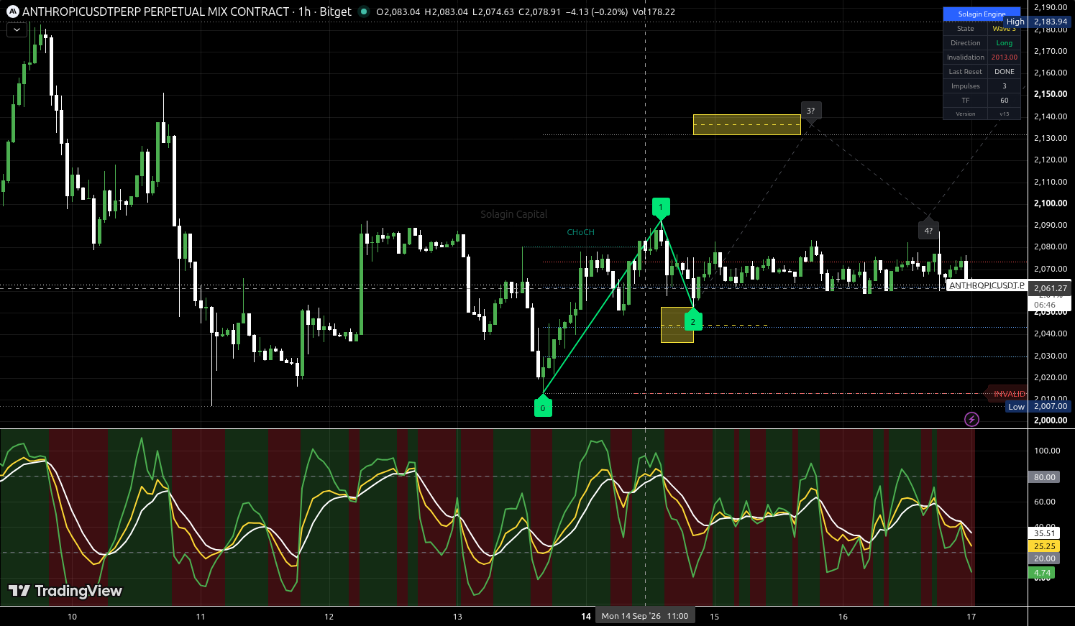The height and width of the screenshot is (626, 1075).
Task: Click the Solagin Engine table header
Action: pos(982,14)
